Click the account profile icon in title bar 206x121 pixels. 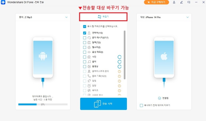pos(174,2)
